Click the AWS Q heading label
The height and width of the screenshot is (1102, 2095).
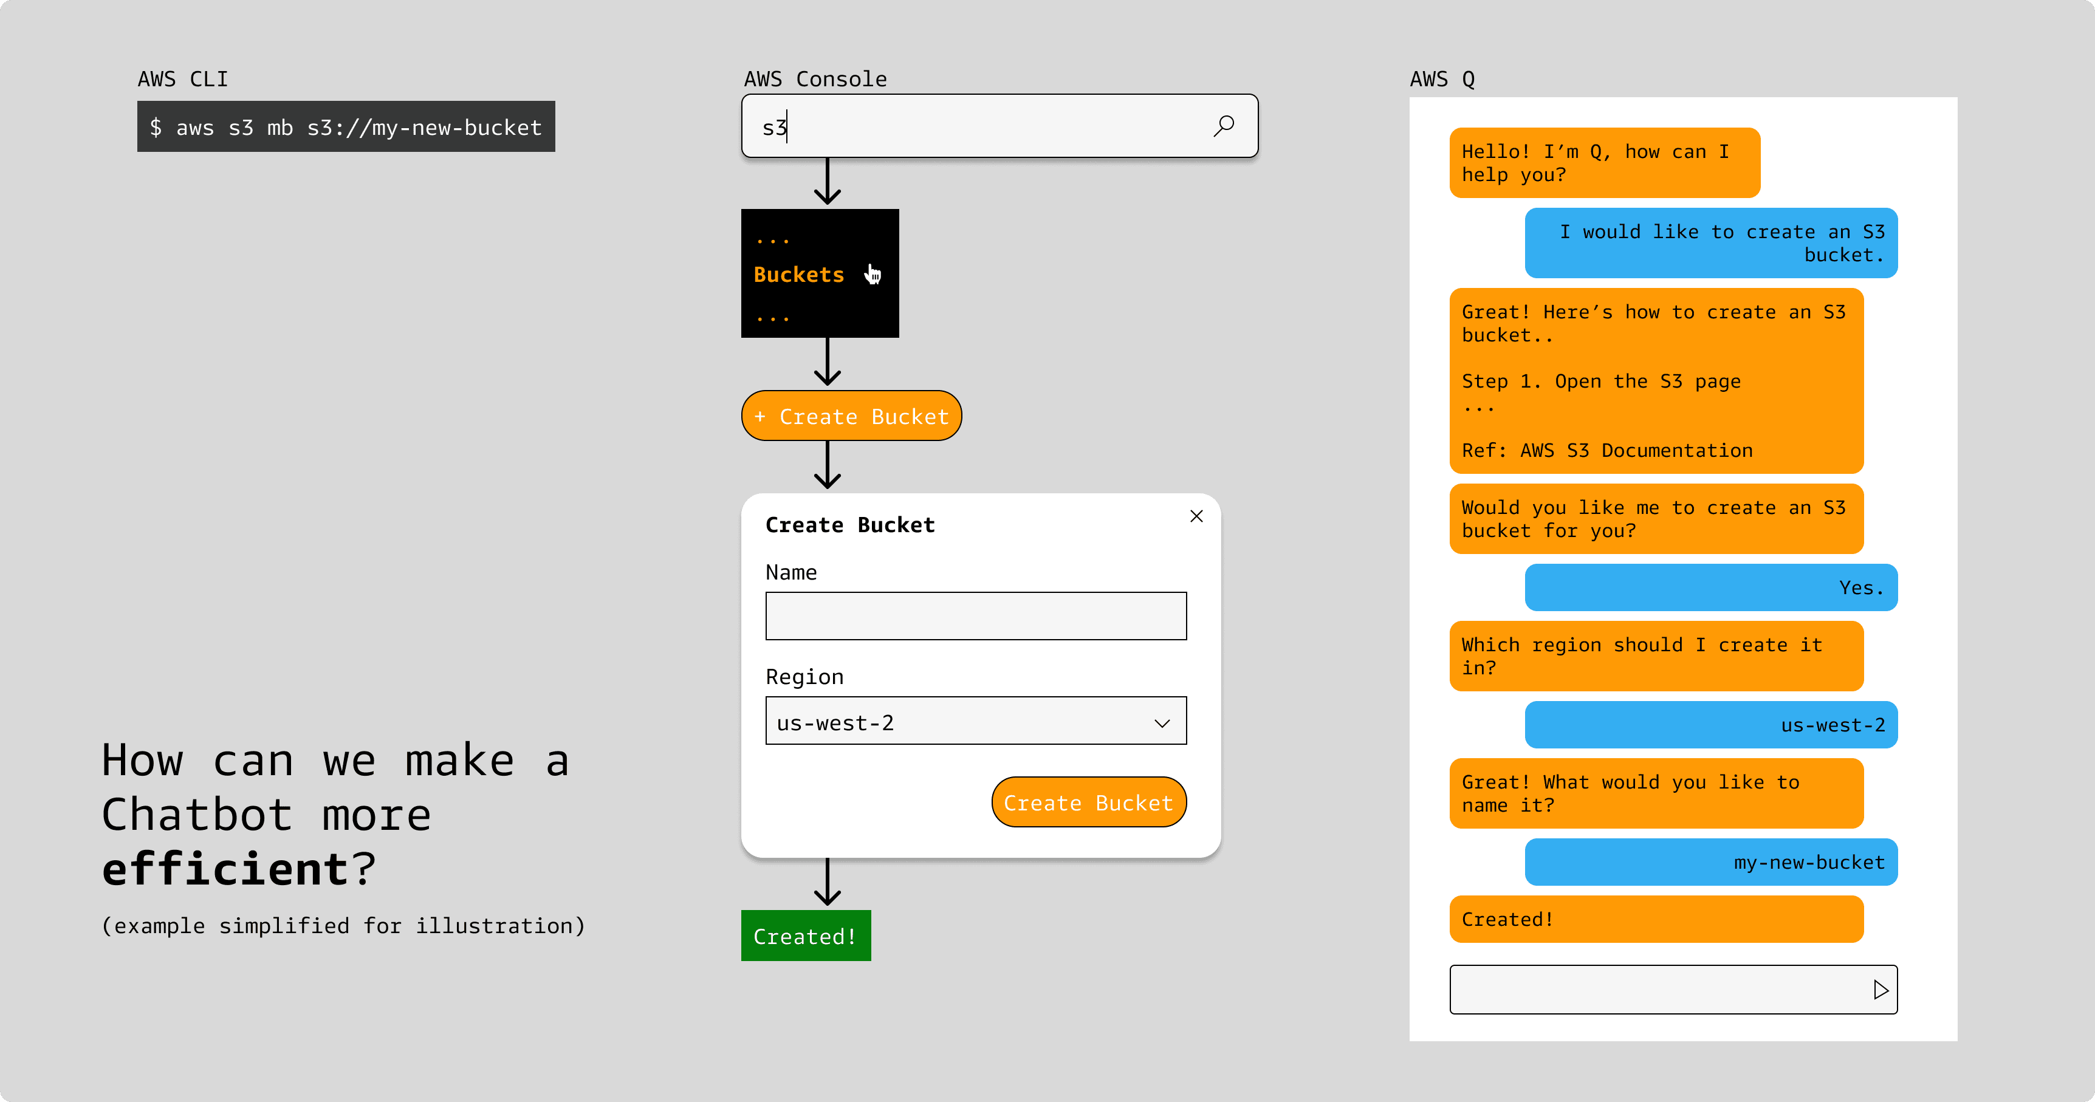(1442, 79)
